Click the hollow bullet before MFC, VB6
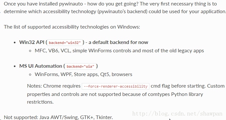 [30, 51]
